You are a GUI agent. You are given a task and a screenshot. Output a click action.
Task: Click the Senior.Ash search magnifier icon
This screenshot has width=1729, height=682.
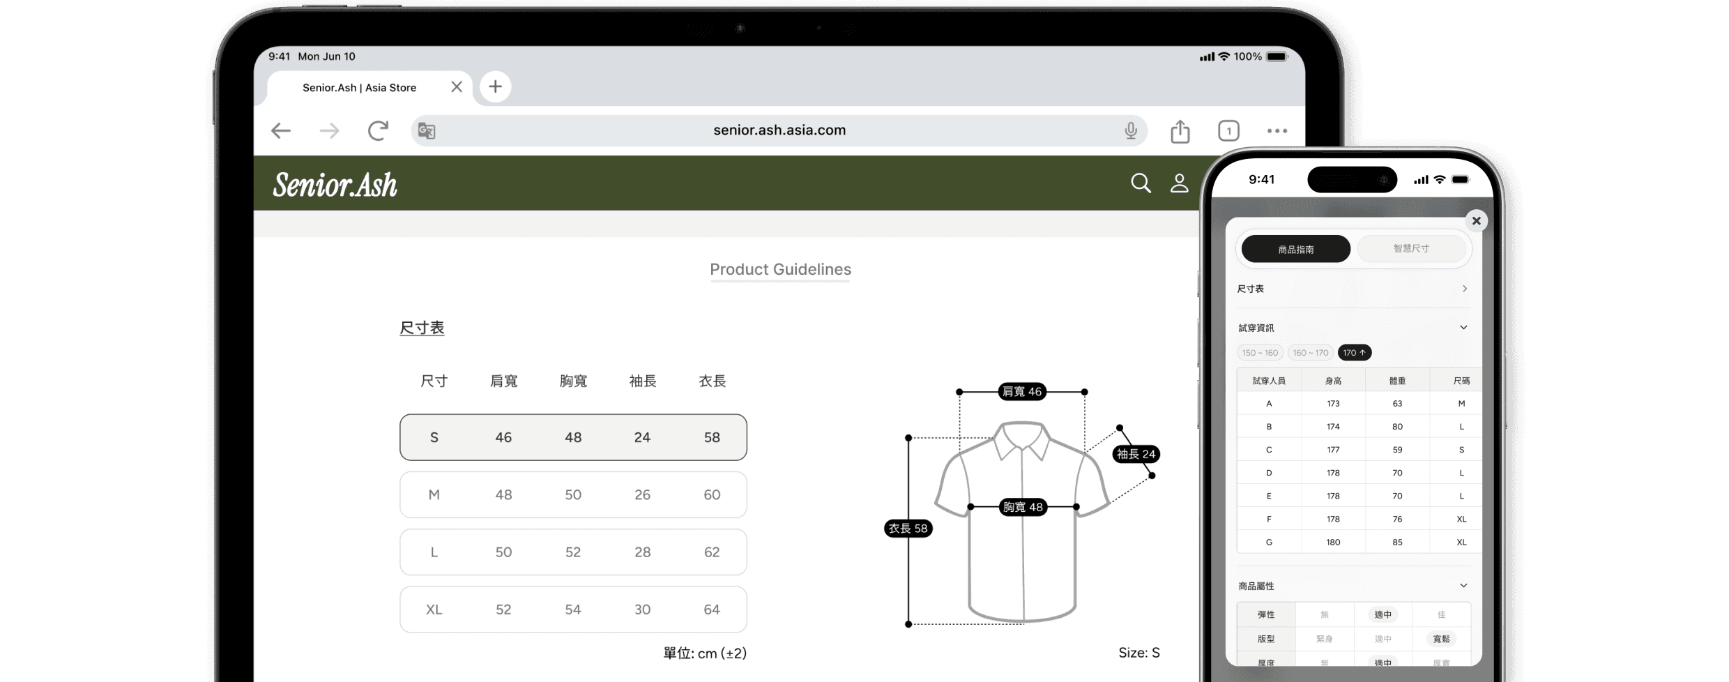(1141, 183)
